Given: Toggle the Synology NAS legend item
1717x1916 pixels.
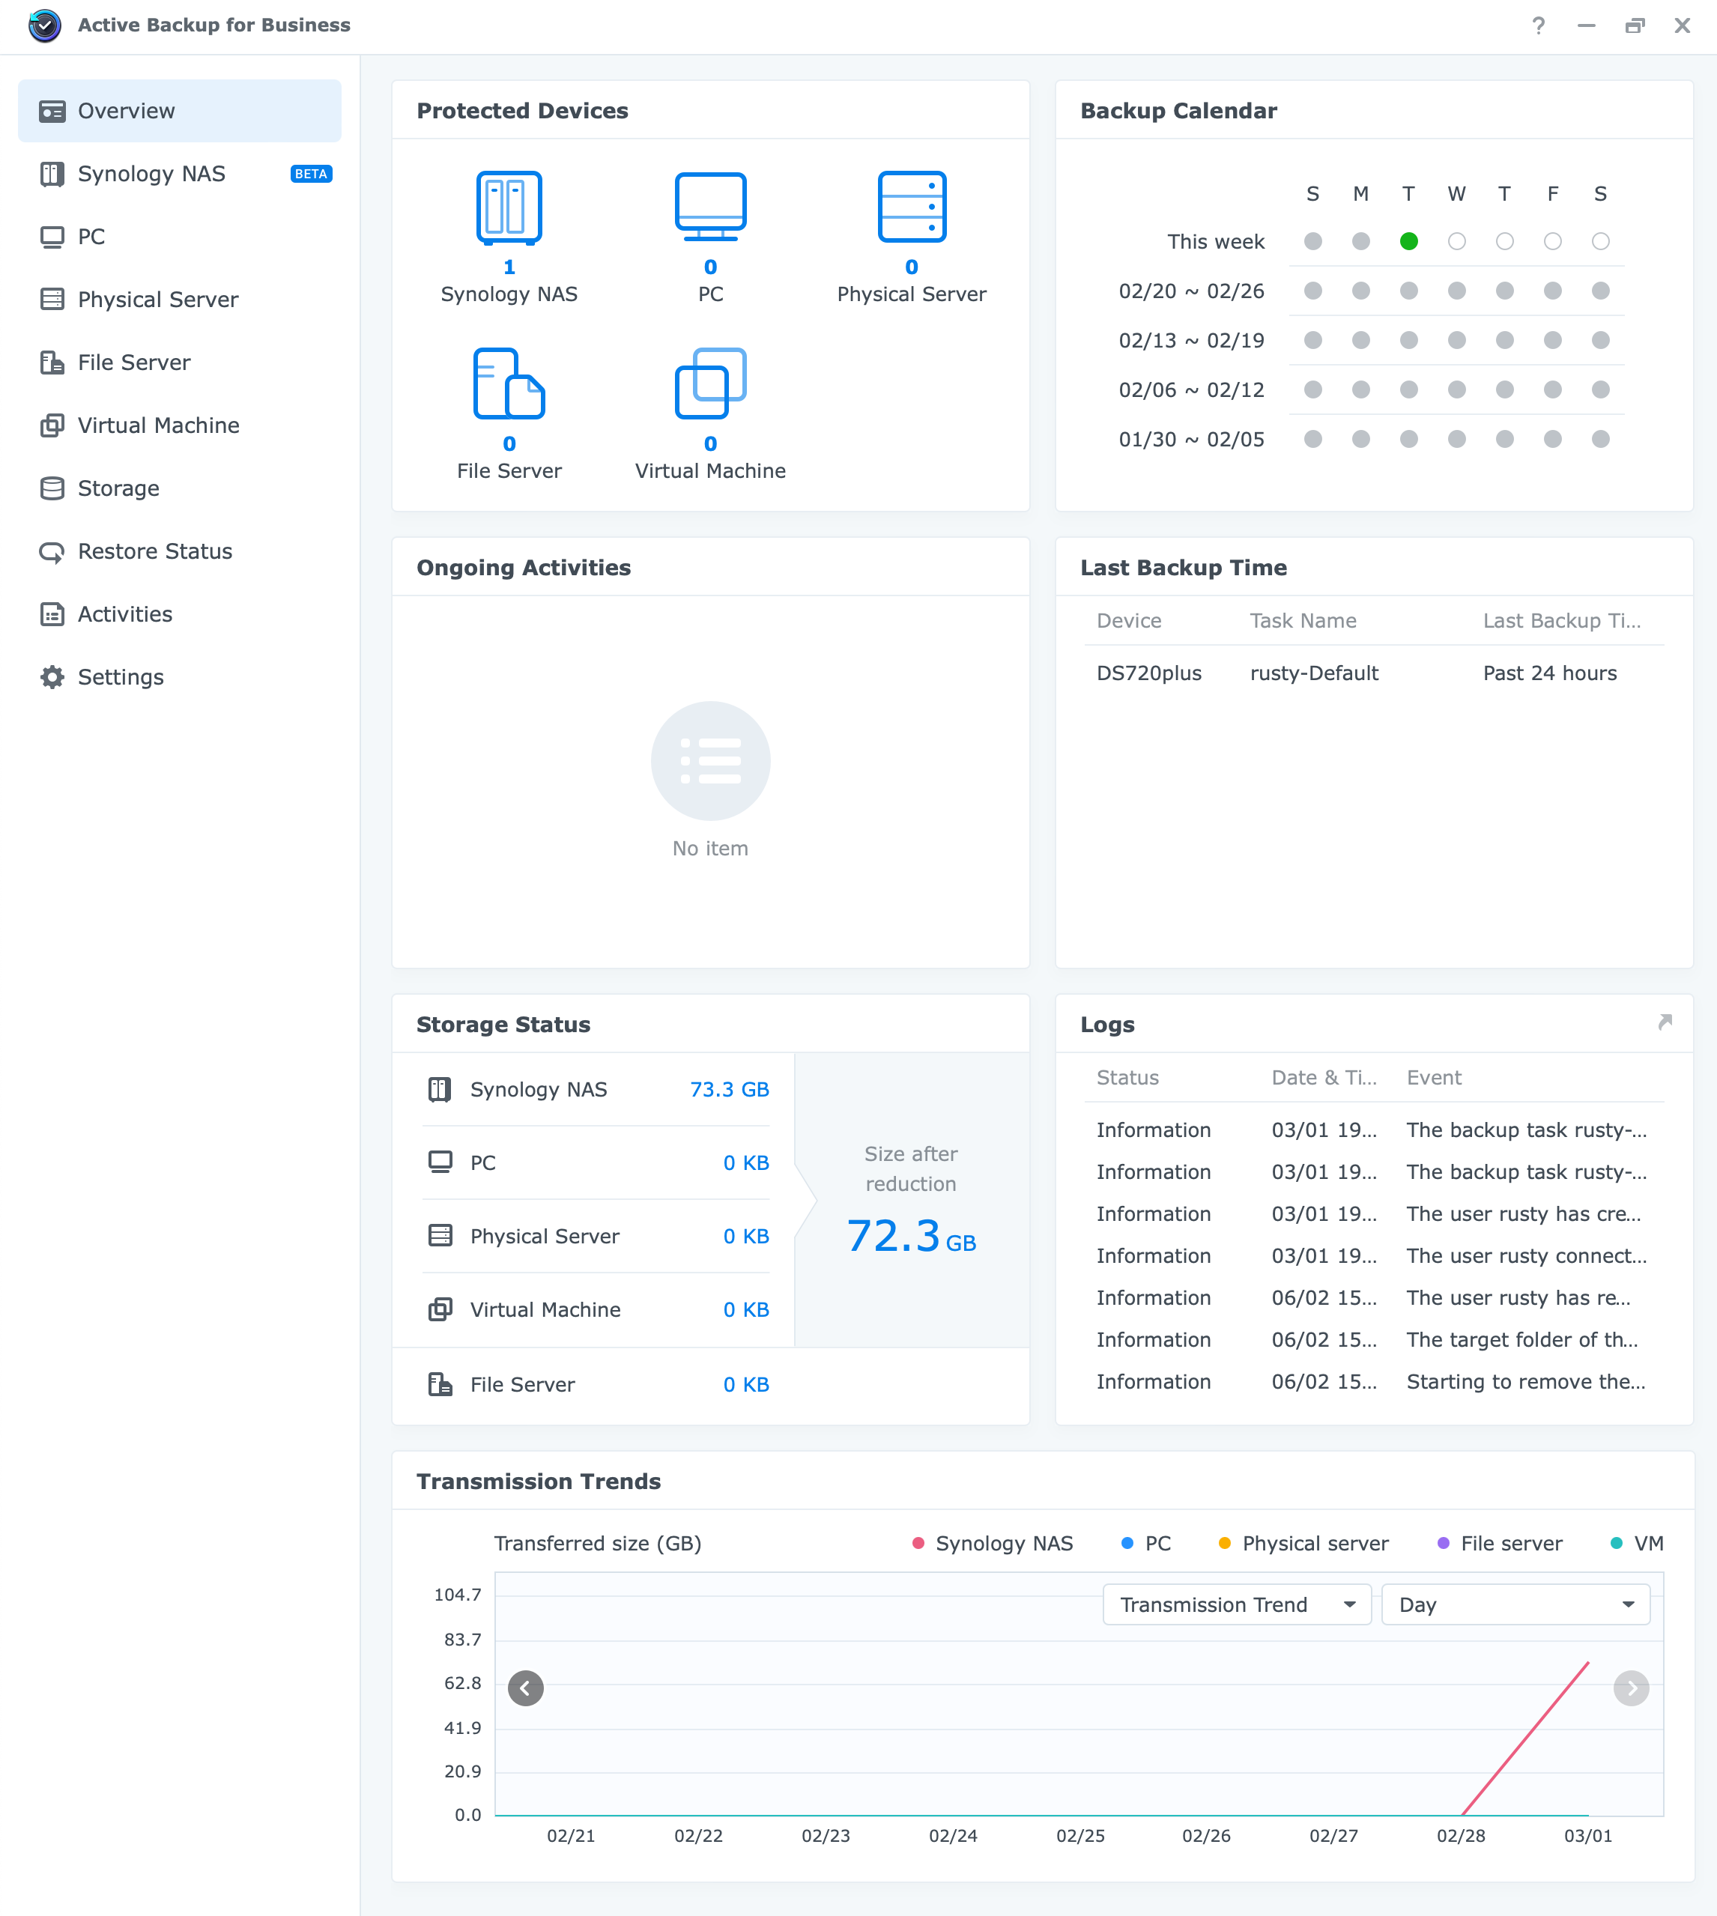Looking at the screenshot, I should tap(993, 1544).
